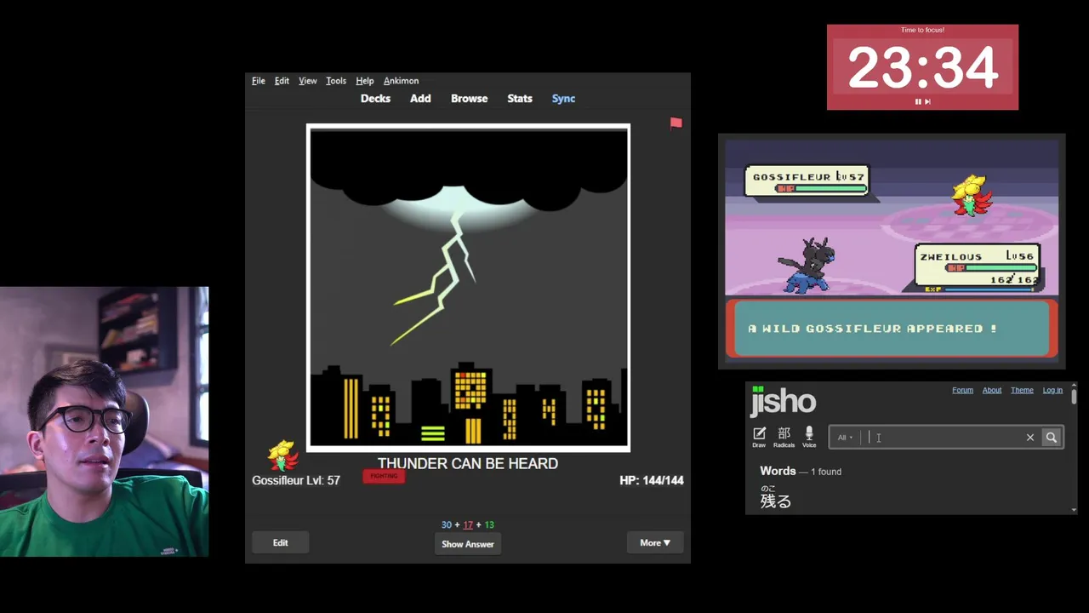The width and height of the screenshot is (1089, 613).
Task: Click the HP: 144/144 text
Action: [652, 480]
